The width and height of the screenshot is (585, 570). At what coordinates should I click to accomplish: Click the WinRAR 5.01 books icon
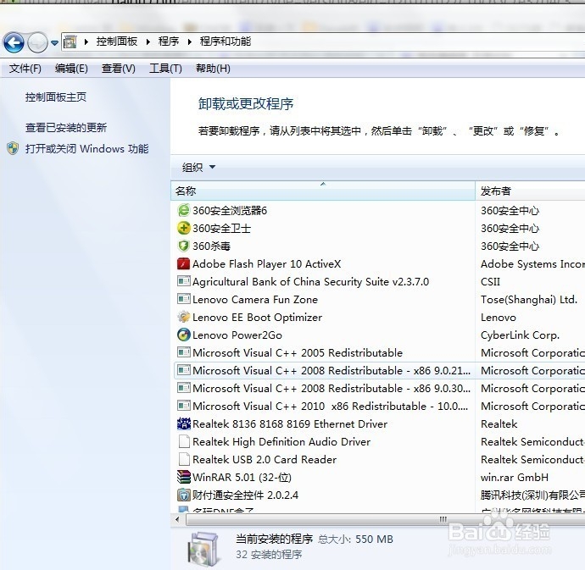coord(184,477)
